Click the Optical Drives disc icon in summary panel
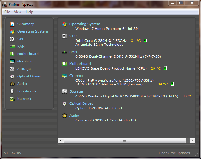 coord(64,104)
